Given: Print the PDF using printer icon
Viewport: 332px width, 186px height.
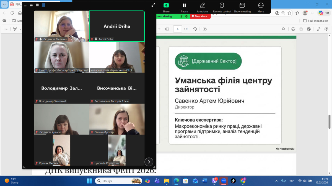Looking at the screenshot, I should 293,29.
